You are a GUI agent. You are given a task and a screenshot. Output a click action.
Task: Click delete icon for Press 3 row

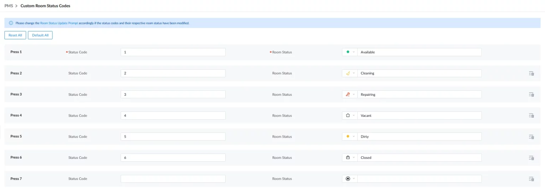click(x=531, y=95)
